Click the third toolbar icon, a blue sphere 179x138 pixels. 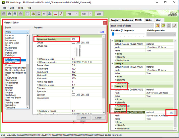pyautogui.click(x=15, y=14)
